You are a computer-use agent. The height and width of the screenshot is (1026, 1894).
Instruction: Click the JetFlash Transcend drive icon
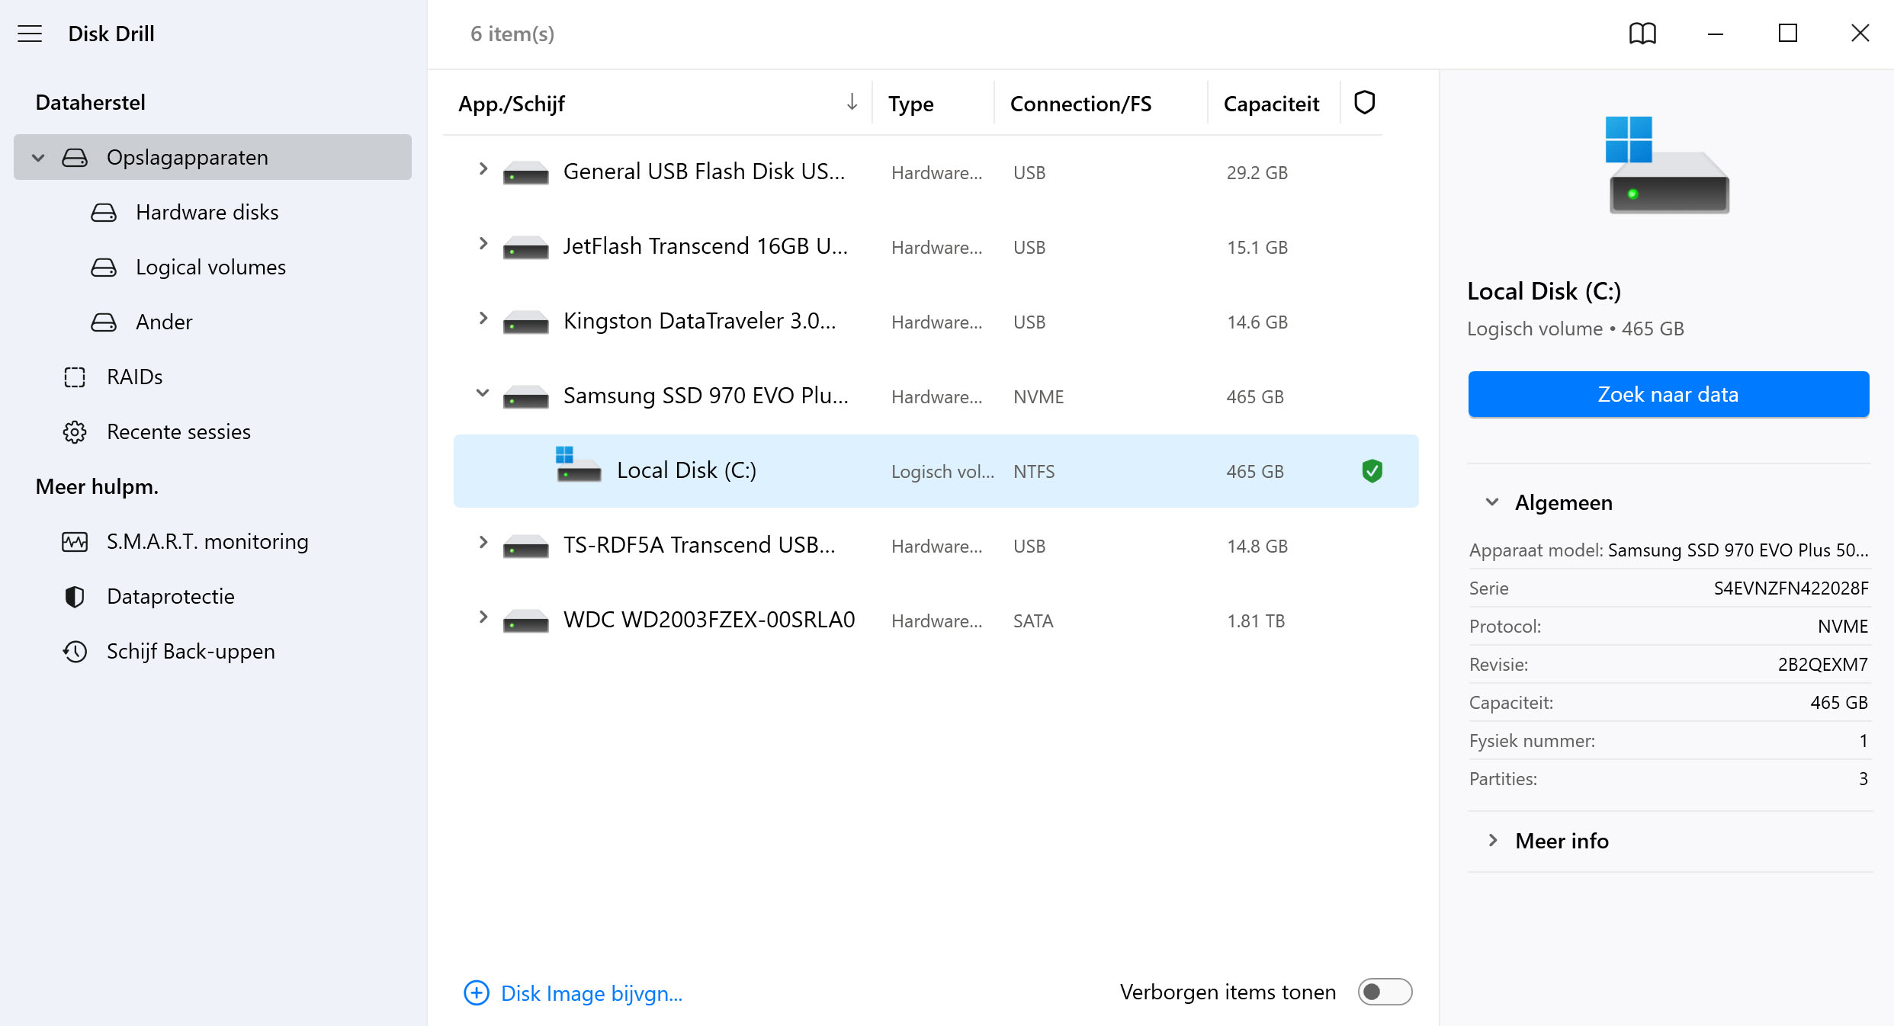tap(525, 248)
